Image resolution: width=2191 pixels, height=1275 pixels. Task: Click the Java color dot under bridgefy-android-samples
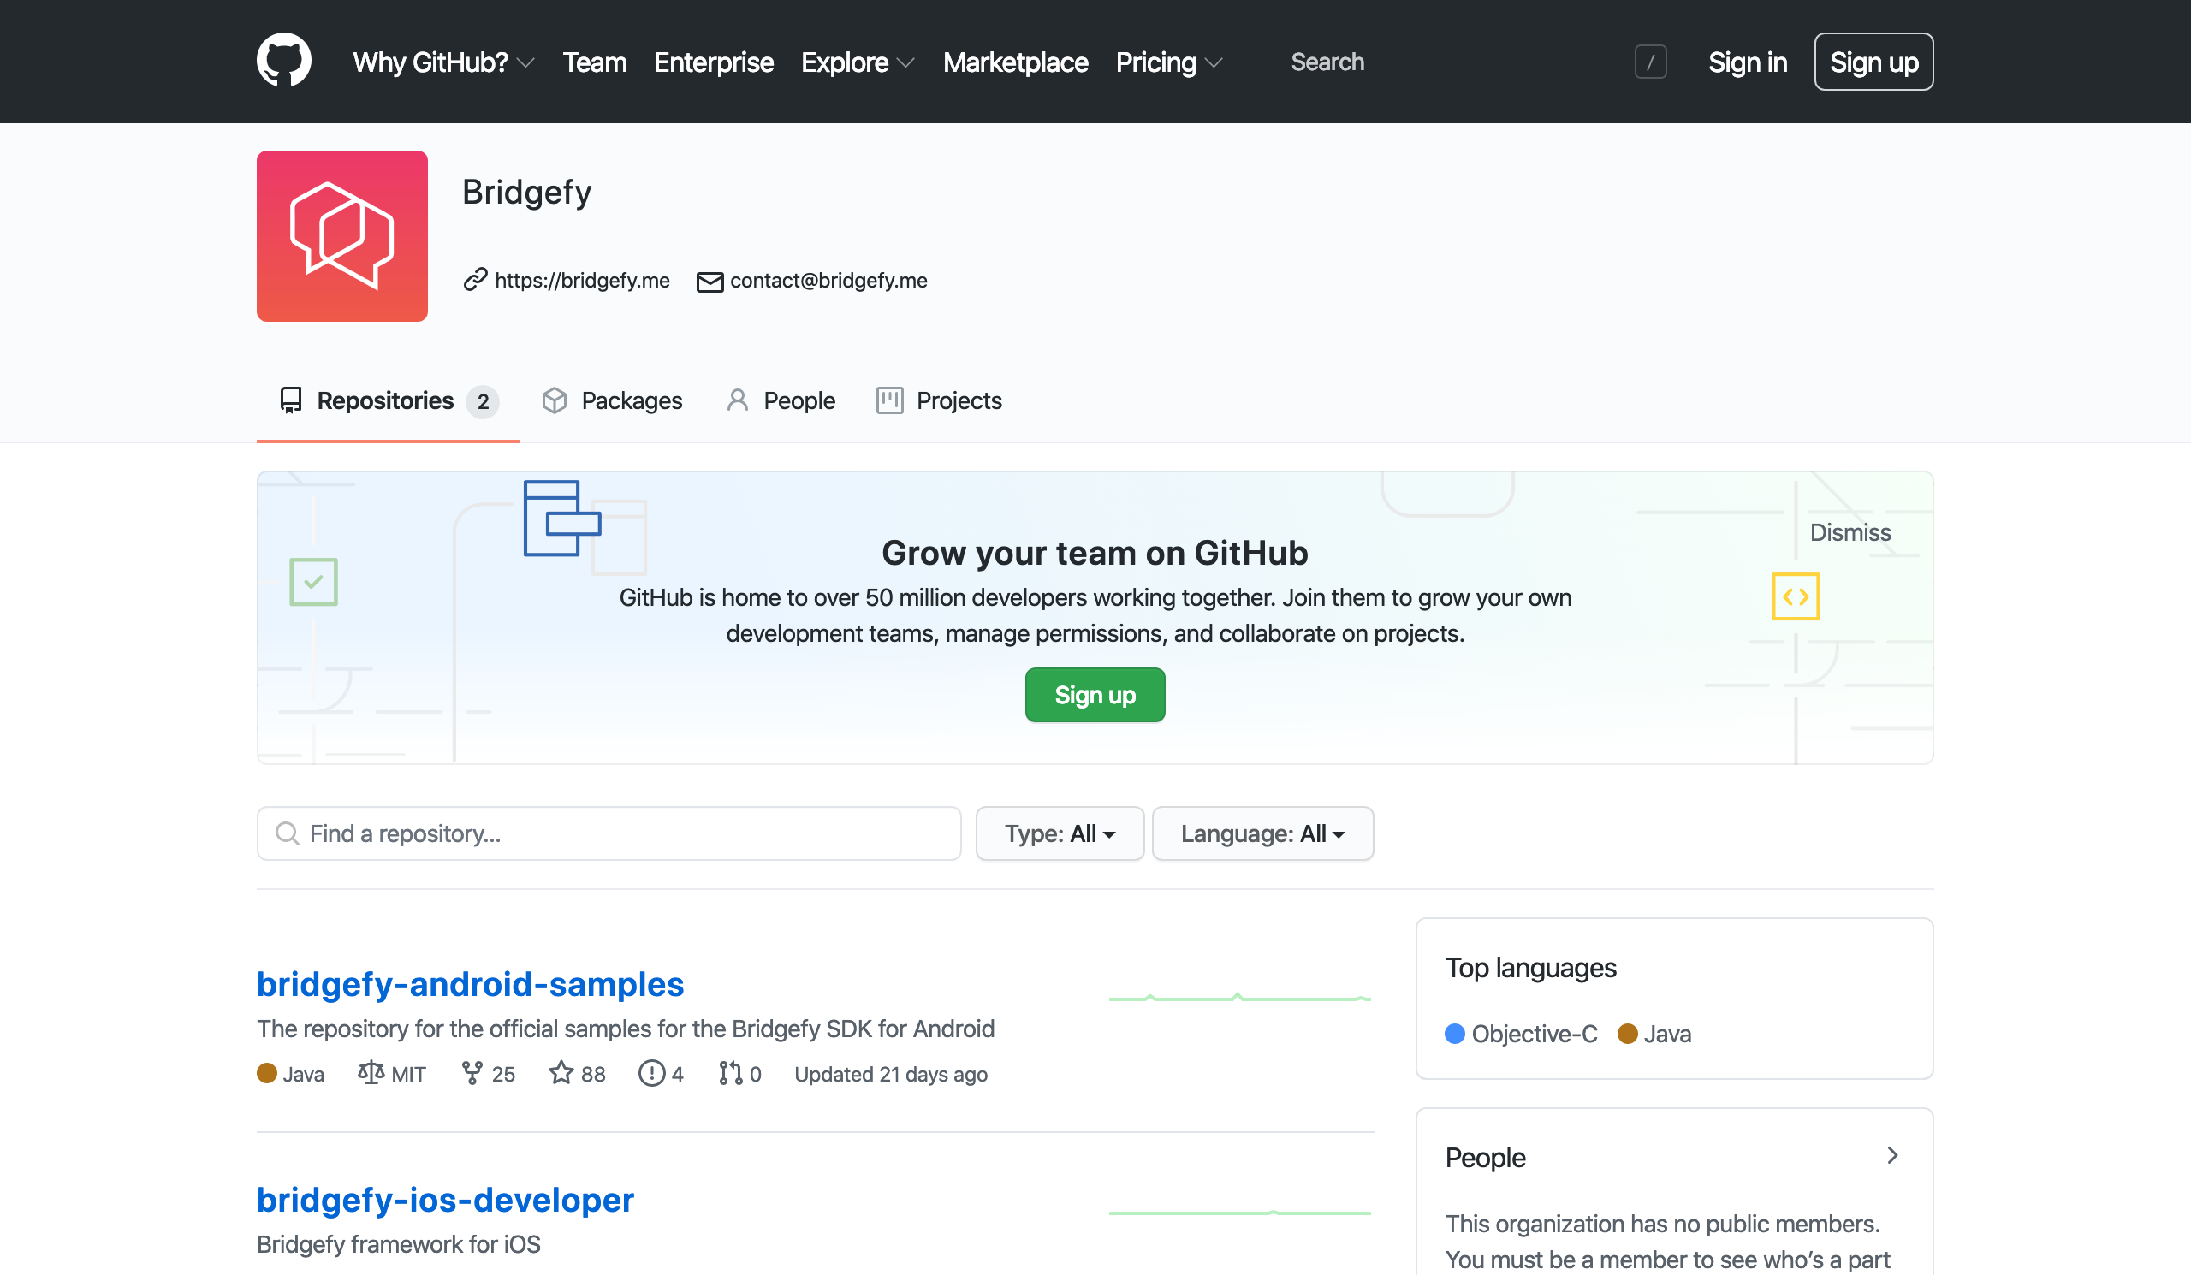[267, 1073]
